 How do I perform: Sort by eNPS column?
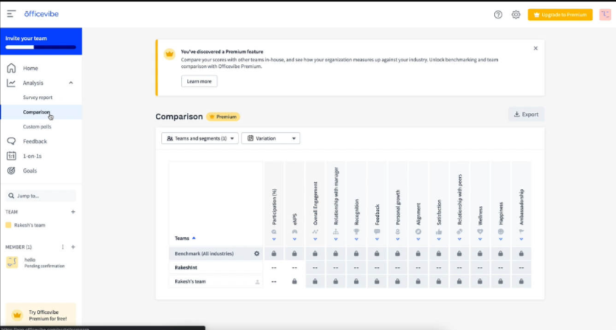[294, 239]
